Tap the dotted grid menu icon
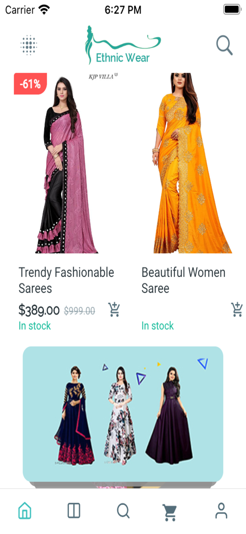246x534 pixels. pyautogui.click(x=29, y=45)
